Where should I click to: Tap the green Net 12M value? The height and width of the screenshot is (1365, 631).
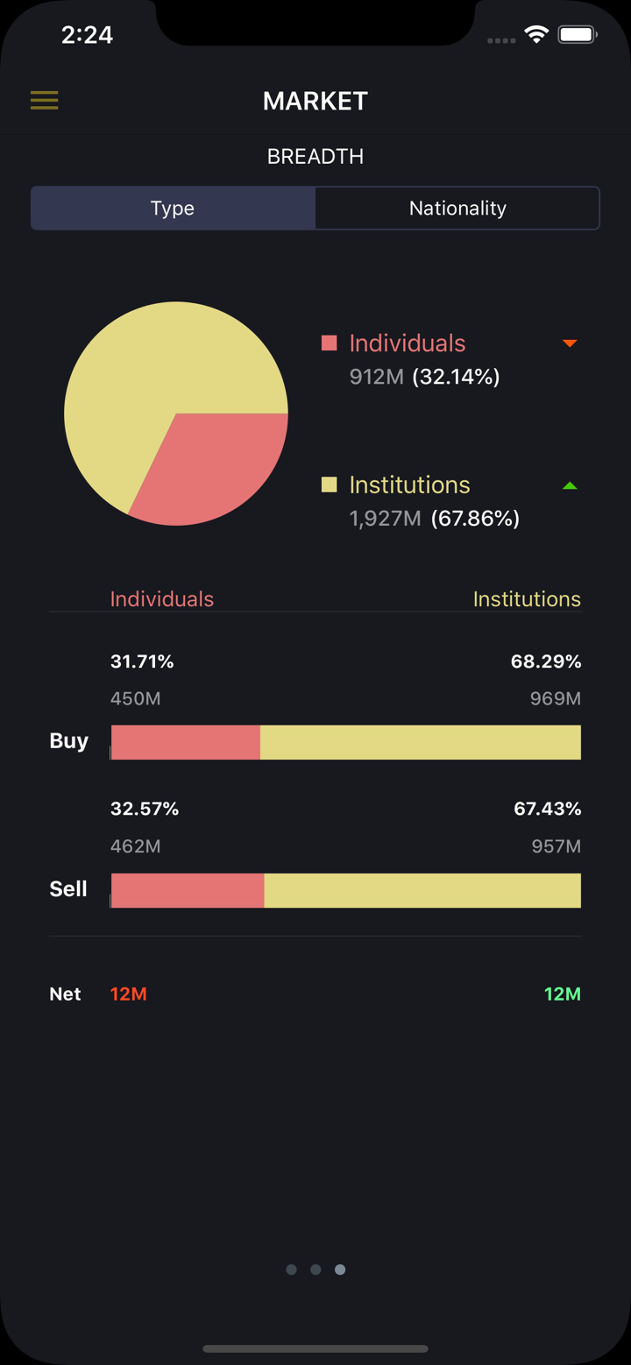point(562,994)
